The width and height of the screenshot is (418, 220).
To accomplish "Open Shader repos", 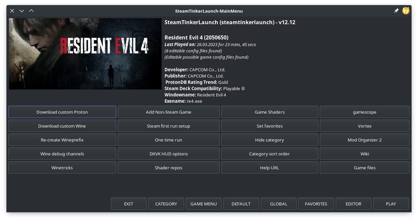I will (x=169, y=168).
